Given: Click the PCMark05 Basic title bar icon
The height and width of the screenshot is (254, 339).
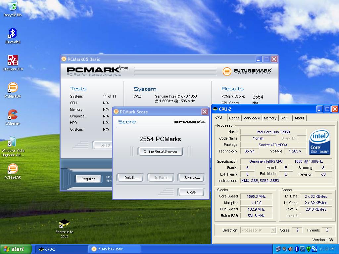Looking at the screenshot, I should click(64, 59).
